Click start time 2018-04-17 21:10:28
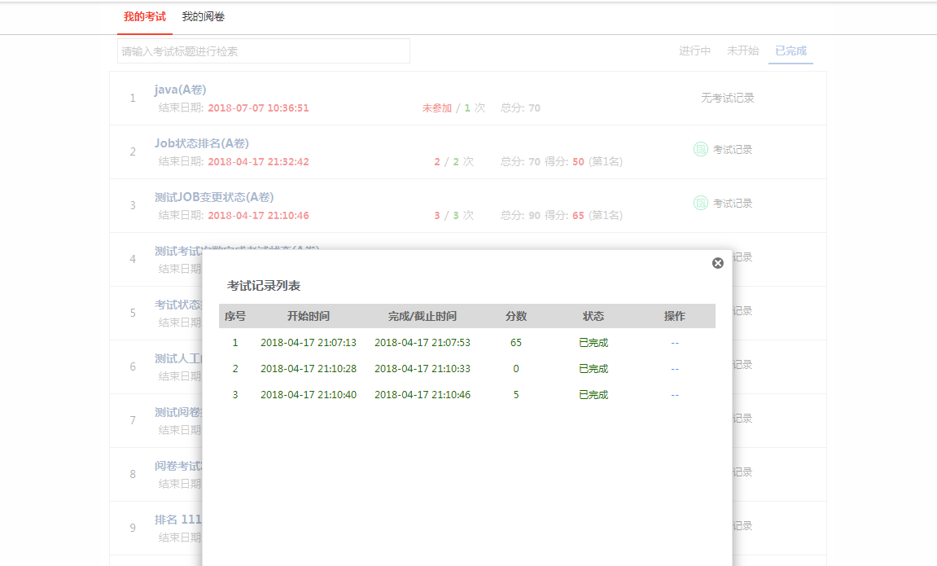 (x=309, y=369)
